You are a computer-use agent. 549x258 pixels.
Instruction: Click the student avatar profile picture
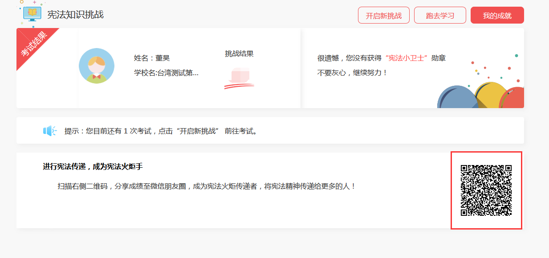[97, 65]
